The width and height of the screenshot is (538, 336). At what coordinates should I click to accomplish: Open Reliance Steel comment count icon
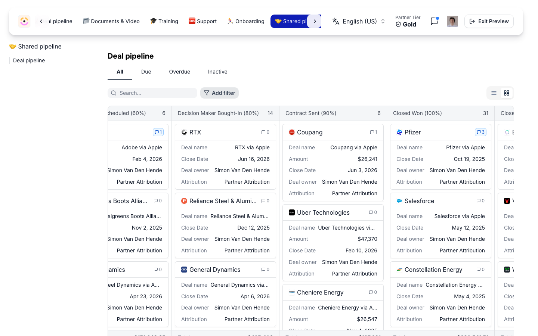click(265, 201)
